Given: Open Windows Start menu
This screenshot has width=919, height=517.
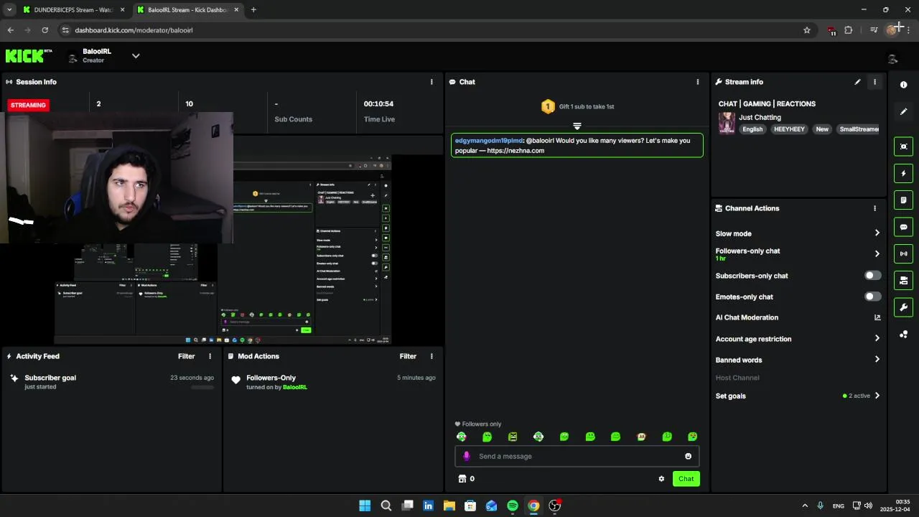Looking at the screenshot, I should [x=365, y=506].
